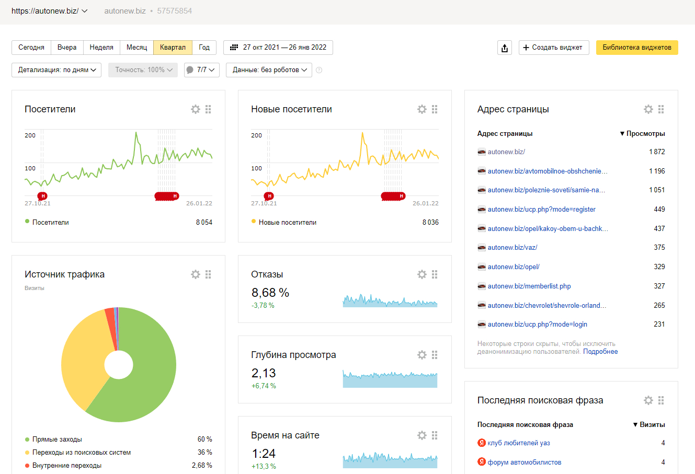Open the Библиотека виджетов button
This screenshot has width=695, height=474.
click(637, 48)
